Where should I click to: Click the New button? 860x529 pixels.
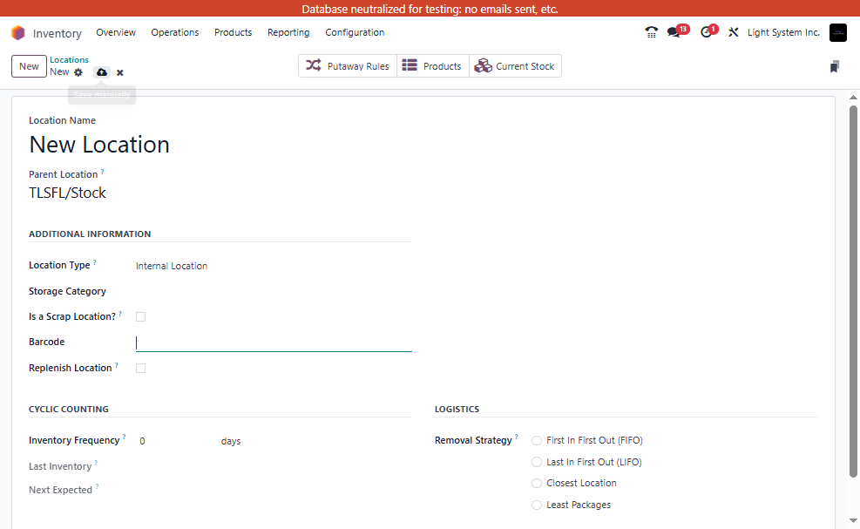29,66
